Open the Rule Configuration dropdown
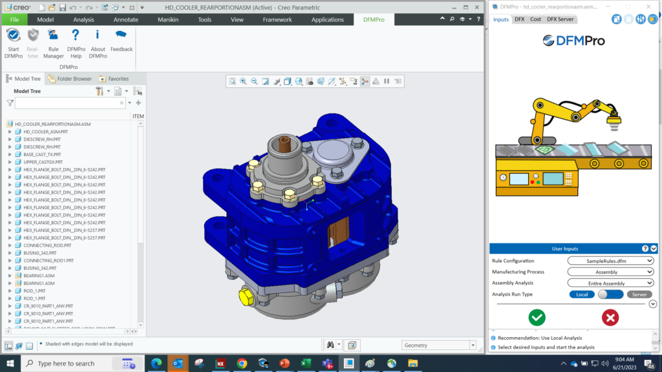 tap(610, 261)
